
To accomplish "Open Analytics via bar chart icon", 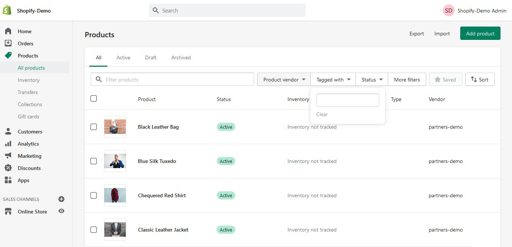I will (x=8, y=144).
